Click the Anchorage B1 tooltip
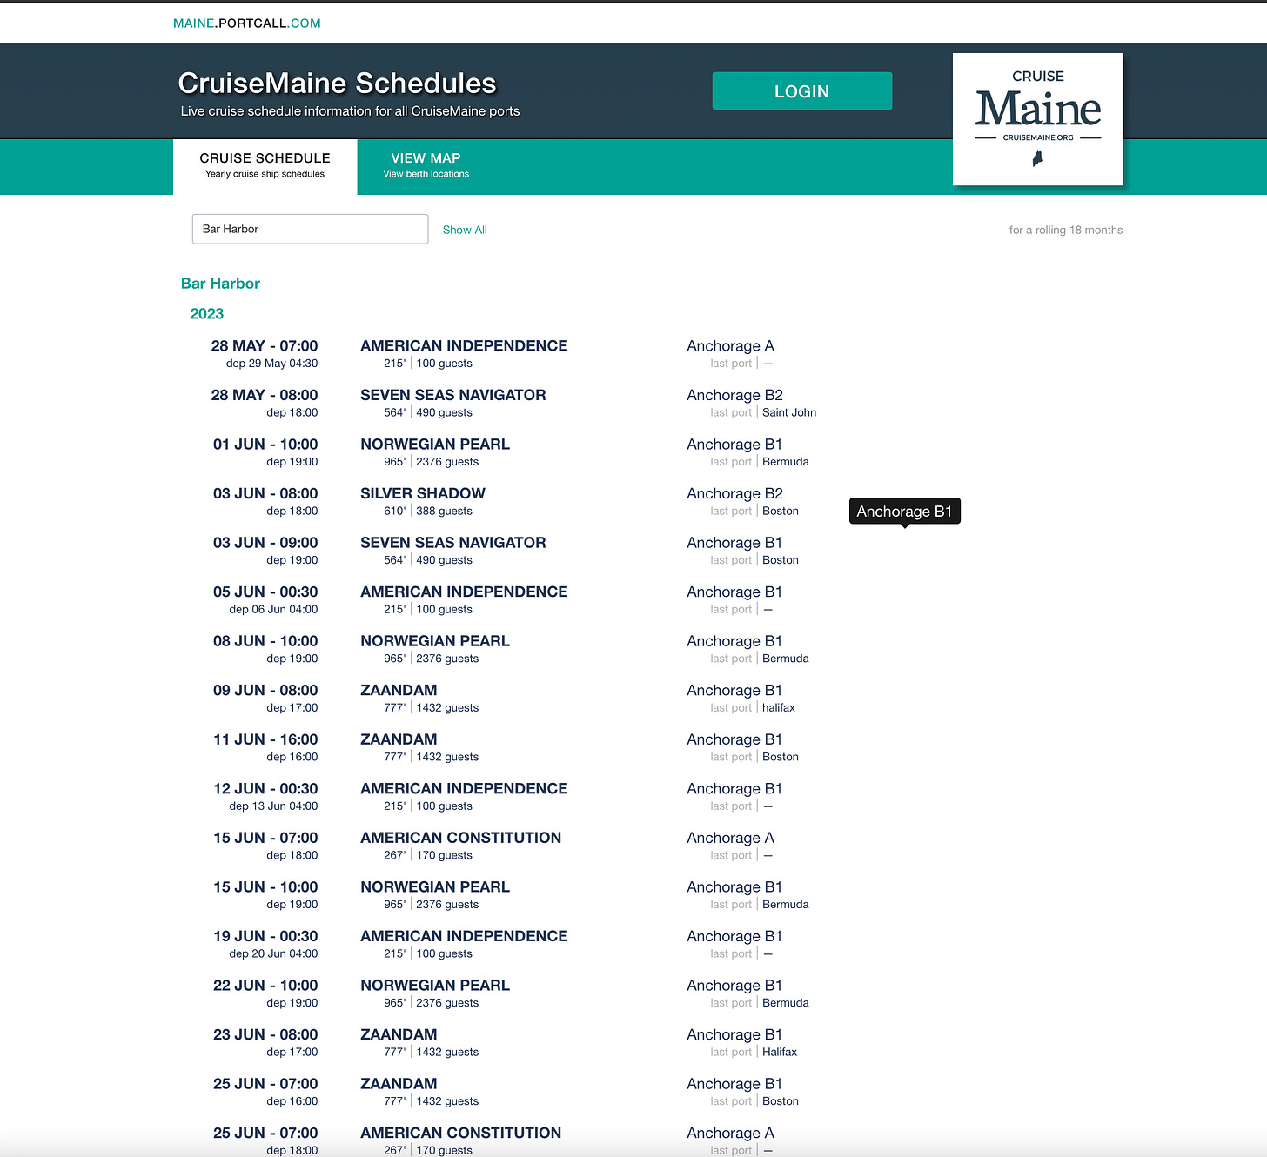Image resolution: width=1267 pixels, height=1157 pixels. coord(904,512)
